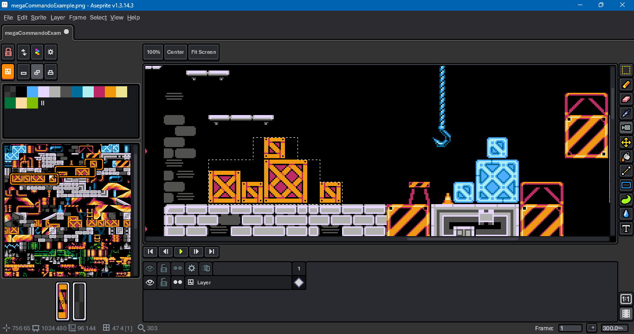Open the View menu

[x=116, y=17]
